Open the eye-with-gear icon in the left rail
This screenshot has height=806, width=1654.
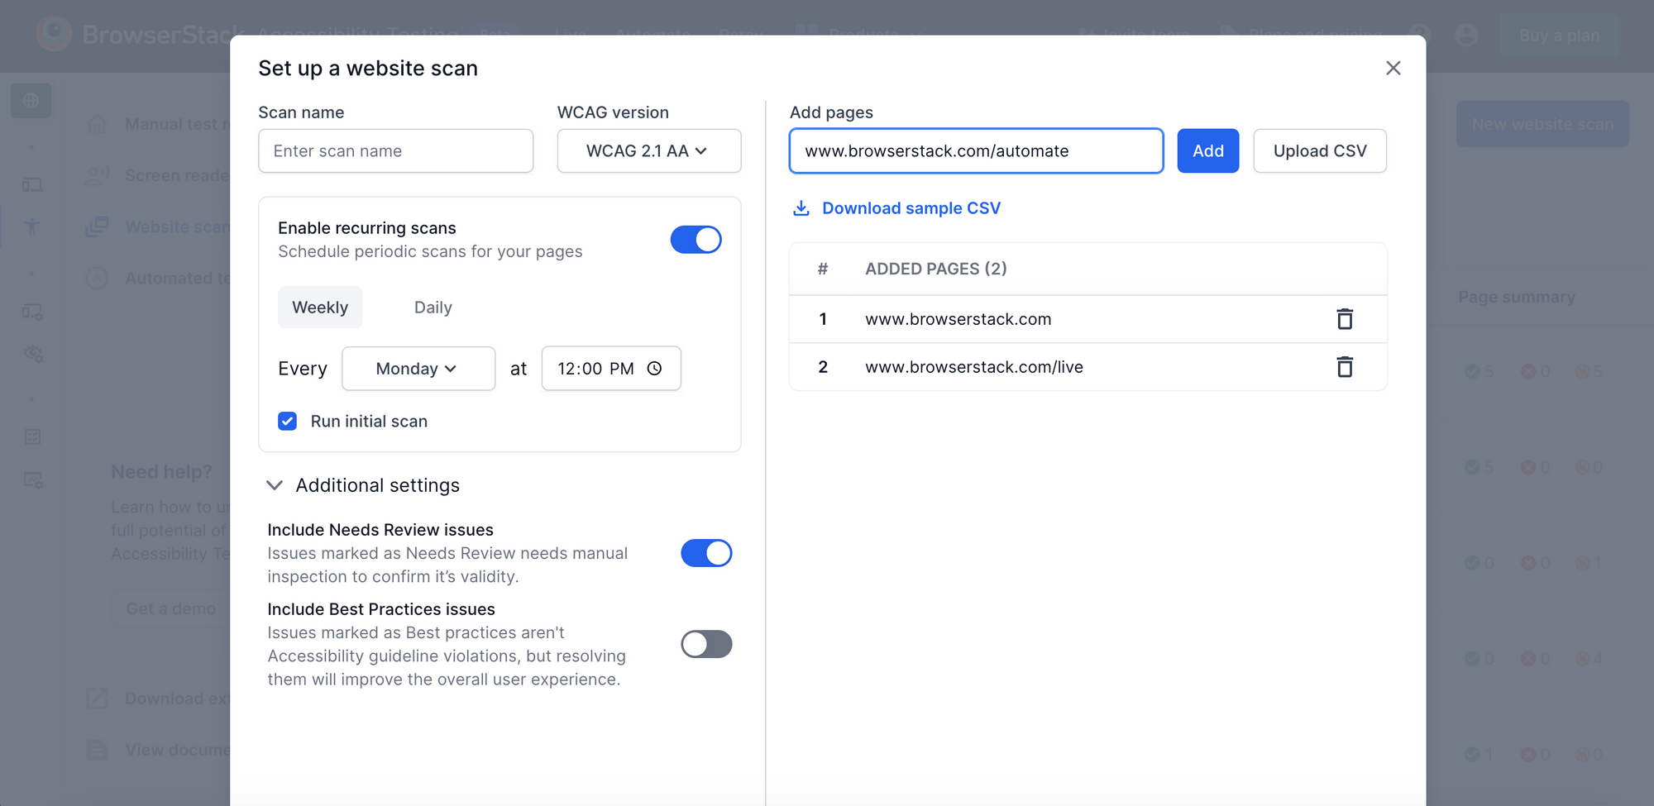31,354
